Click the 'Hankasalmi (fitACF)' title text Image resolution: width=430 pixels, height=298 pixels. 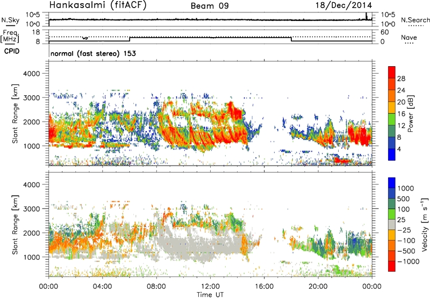coord(98,5)
